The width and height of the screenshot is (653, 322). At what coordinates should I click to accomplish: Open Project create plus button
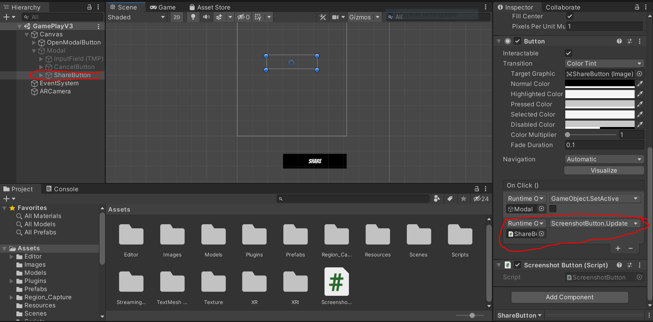click(x=6, y=199)
